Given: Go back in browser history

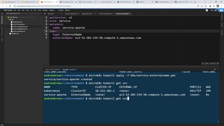Looking at the screenshot, I should pyautogui.click(x=2, y=6).
